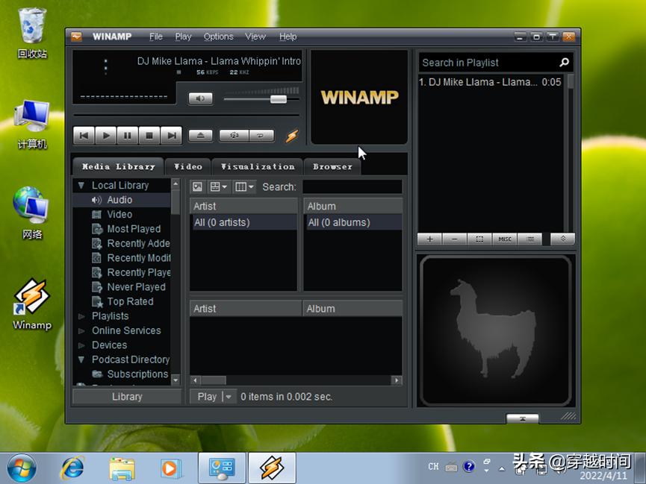Screen dimensions: 646x484
Task: Select Video in the library tree
Action: 121,215
